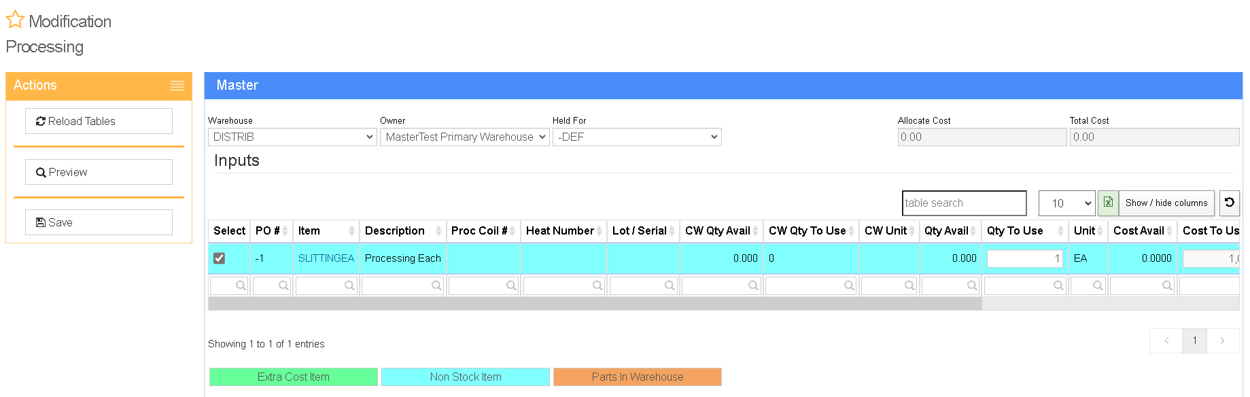This screenshot has width=1250, height=397.
Task: Click the PO # column filter box
Action: point(271,286)
